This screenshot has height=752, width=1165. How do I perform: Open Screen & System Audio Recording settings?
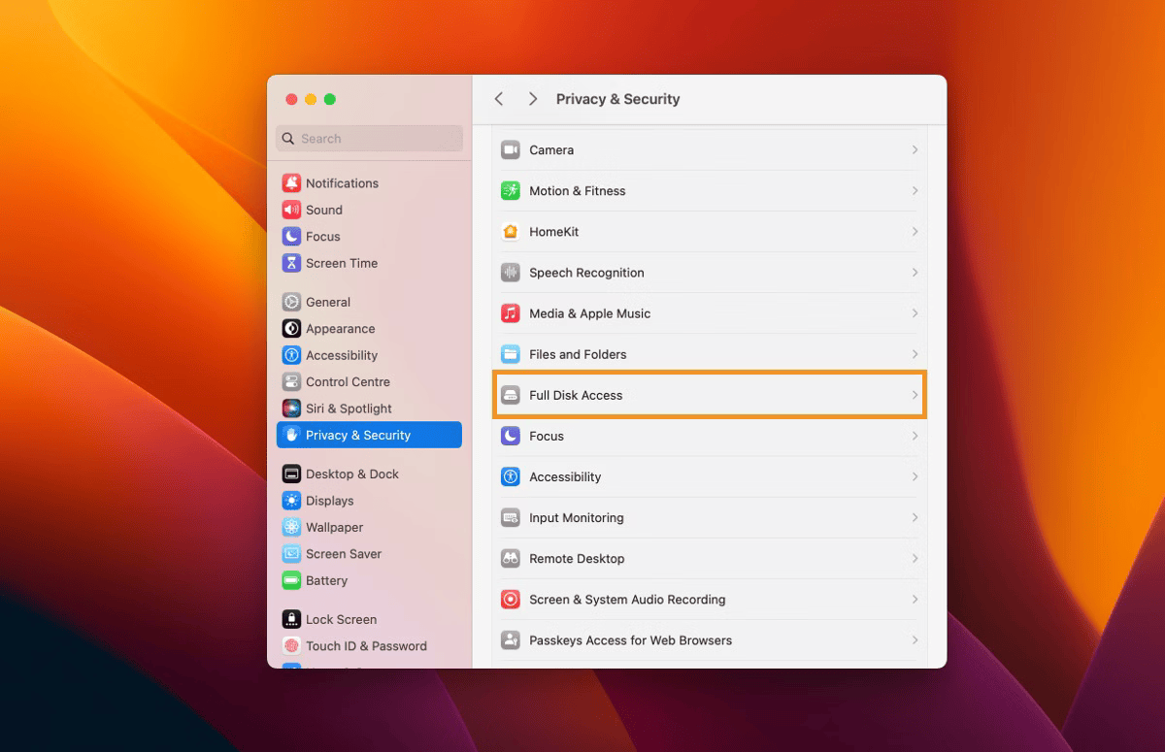coord(709,600)
